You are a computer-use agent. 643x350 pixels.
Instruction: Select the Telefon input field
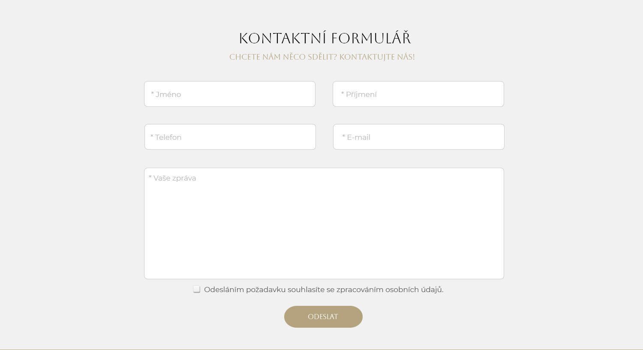point(230,137)
